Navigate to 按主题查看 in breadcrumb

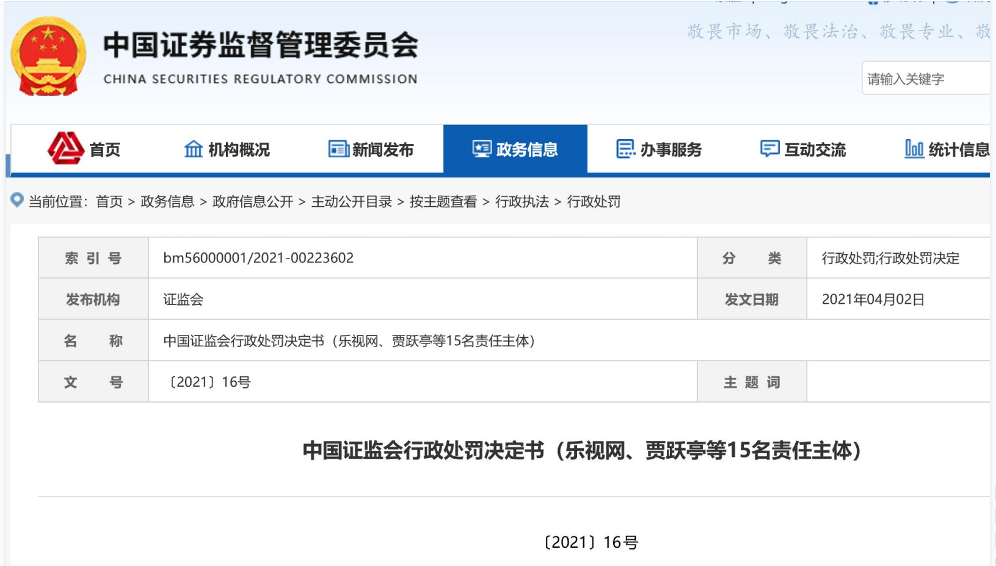443,202
